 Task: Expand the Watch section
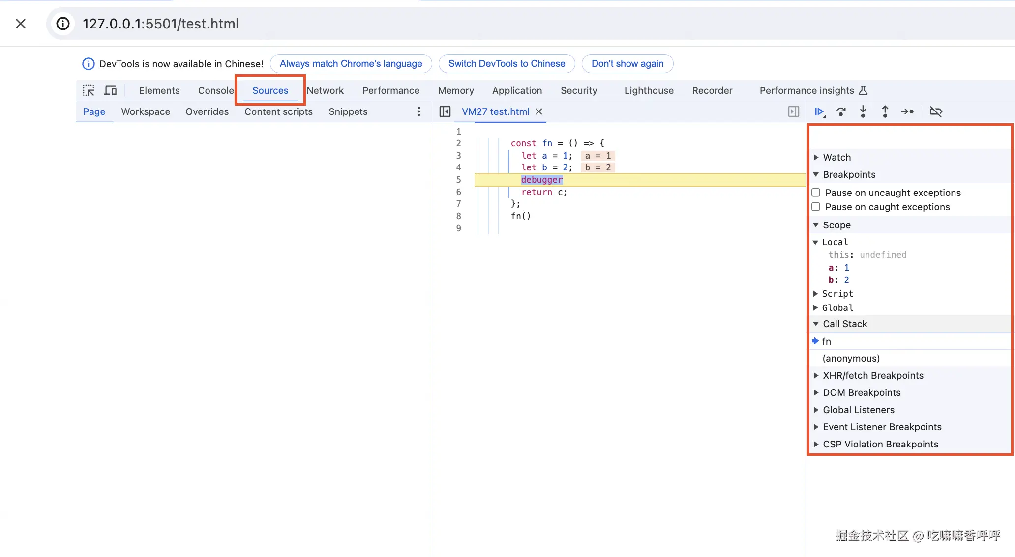click(836, 157)
